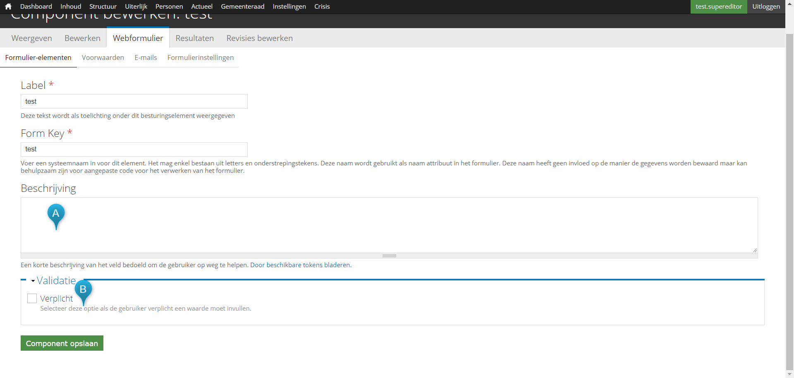Open the Instellingen admin menu
This screenshot has width=794, height=378.
(289, 7)
